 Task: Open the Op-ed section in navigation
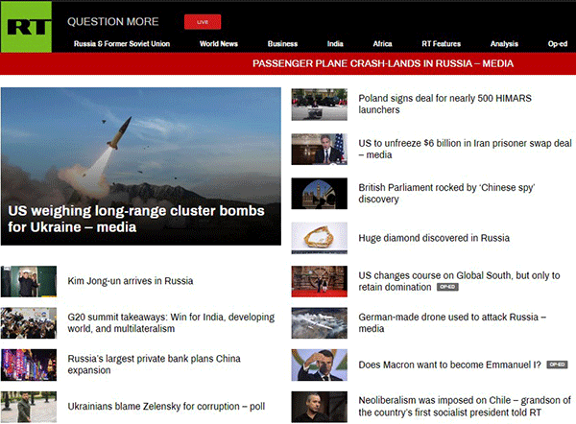point(557,44)
